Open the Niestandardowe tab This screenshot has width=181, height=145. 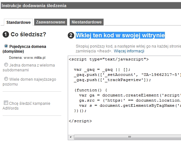pyautogui.click(x=86, y=22)
